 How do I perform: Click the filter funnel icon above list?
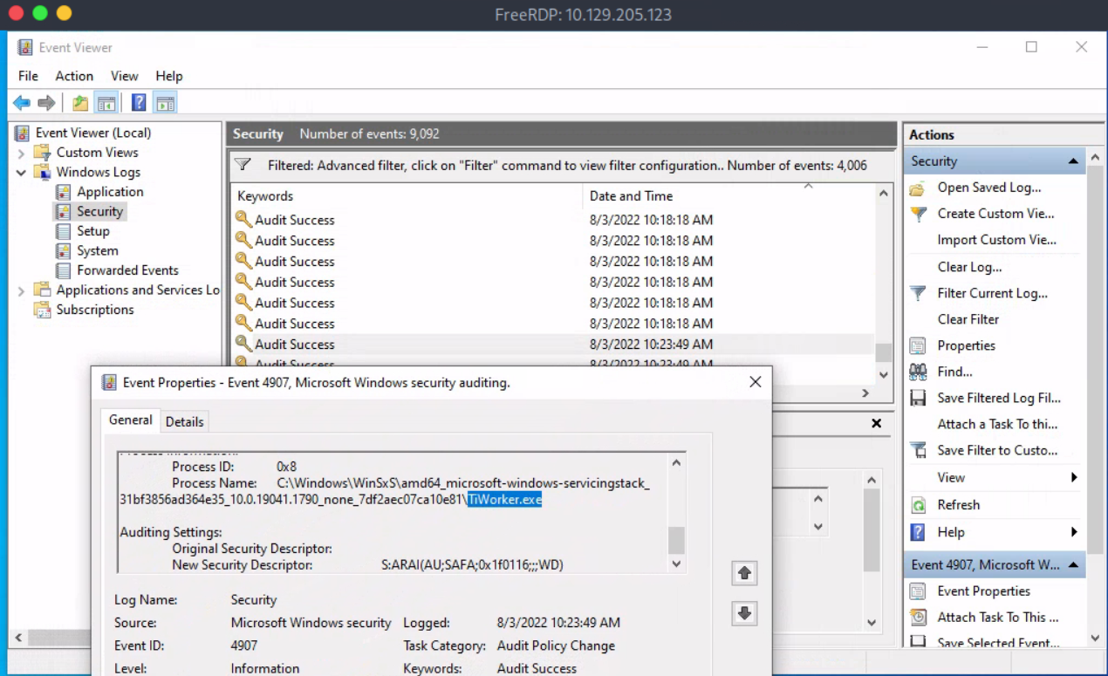(243, 165)
